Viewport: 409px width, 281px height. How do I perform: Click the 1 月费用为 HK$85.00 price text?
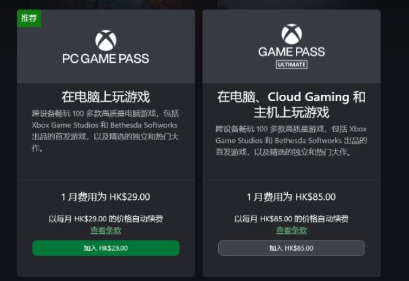click(x=291, y=197)
